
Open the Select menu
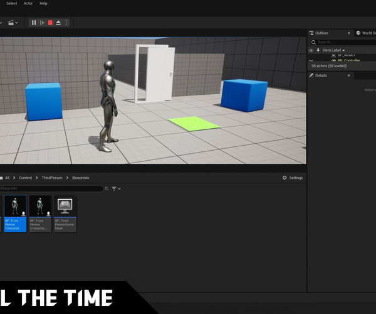pyautogui.click(x=11, y=3)
